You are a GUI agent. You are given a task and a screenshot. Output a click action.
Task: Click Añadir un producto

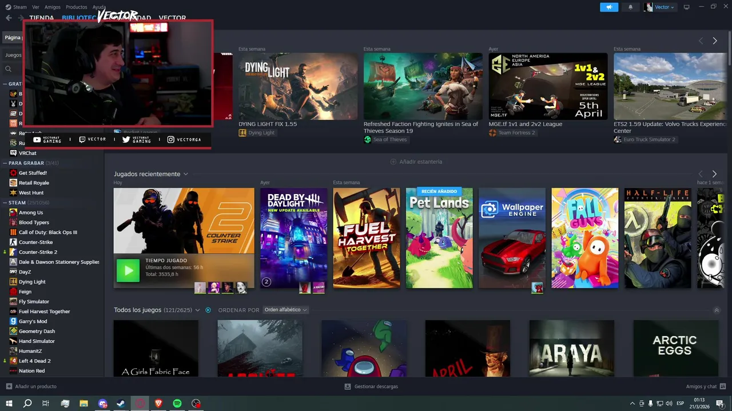[31, 386]
